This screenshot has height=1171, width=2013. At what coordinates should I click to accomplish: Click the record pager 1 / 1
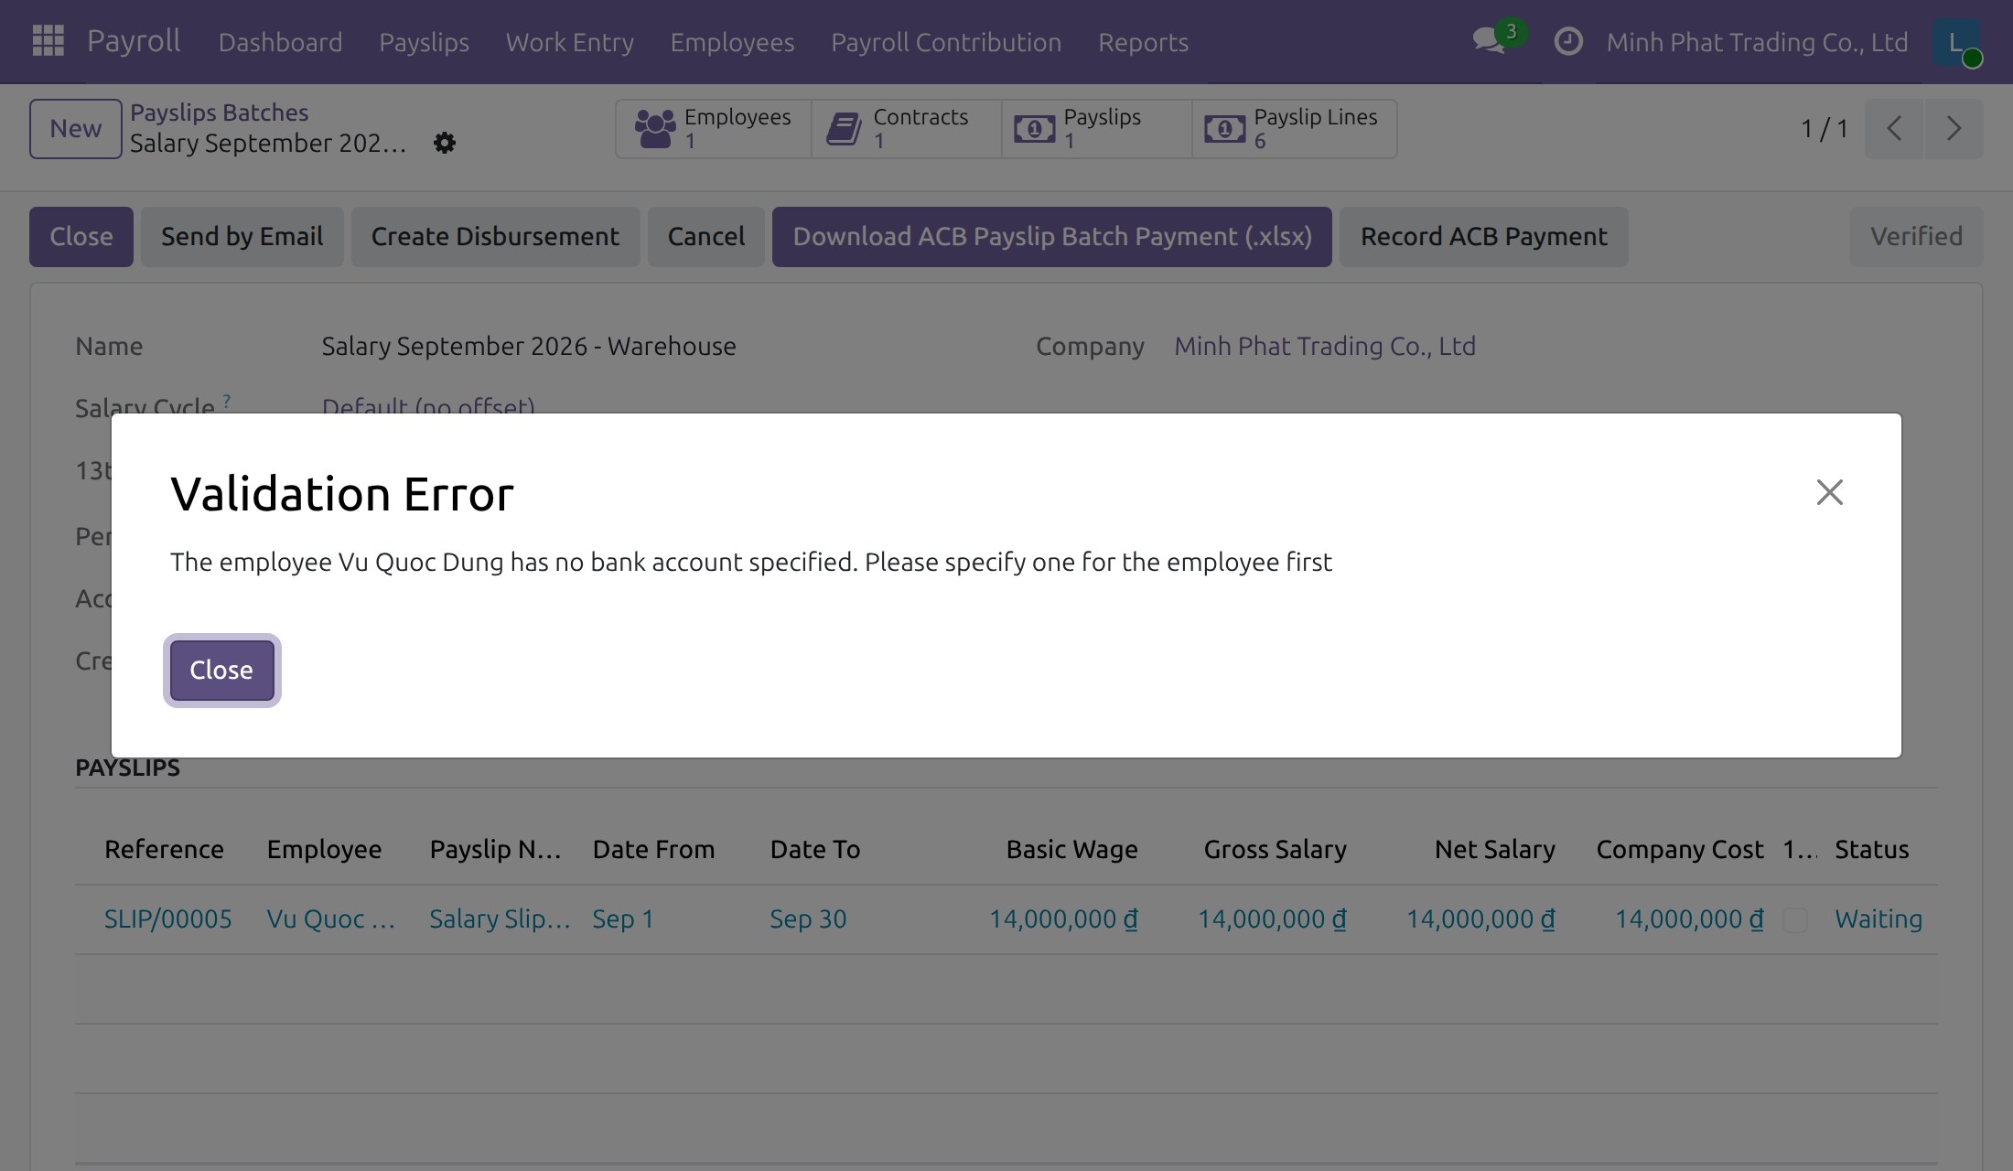pos(1825,129)
